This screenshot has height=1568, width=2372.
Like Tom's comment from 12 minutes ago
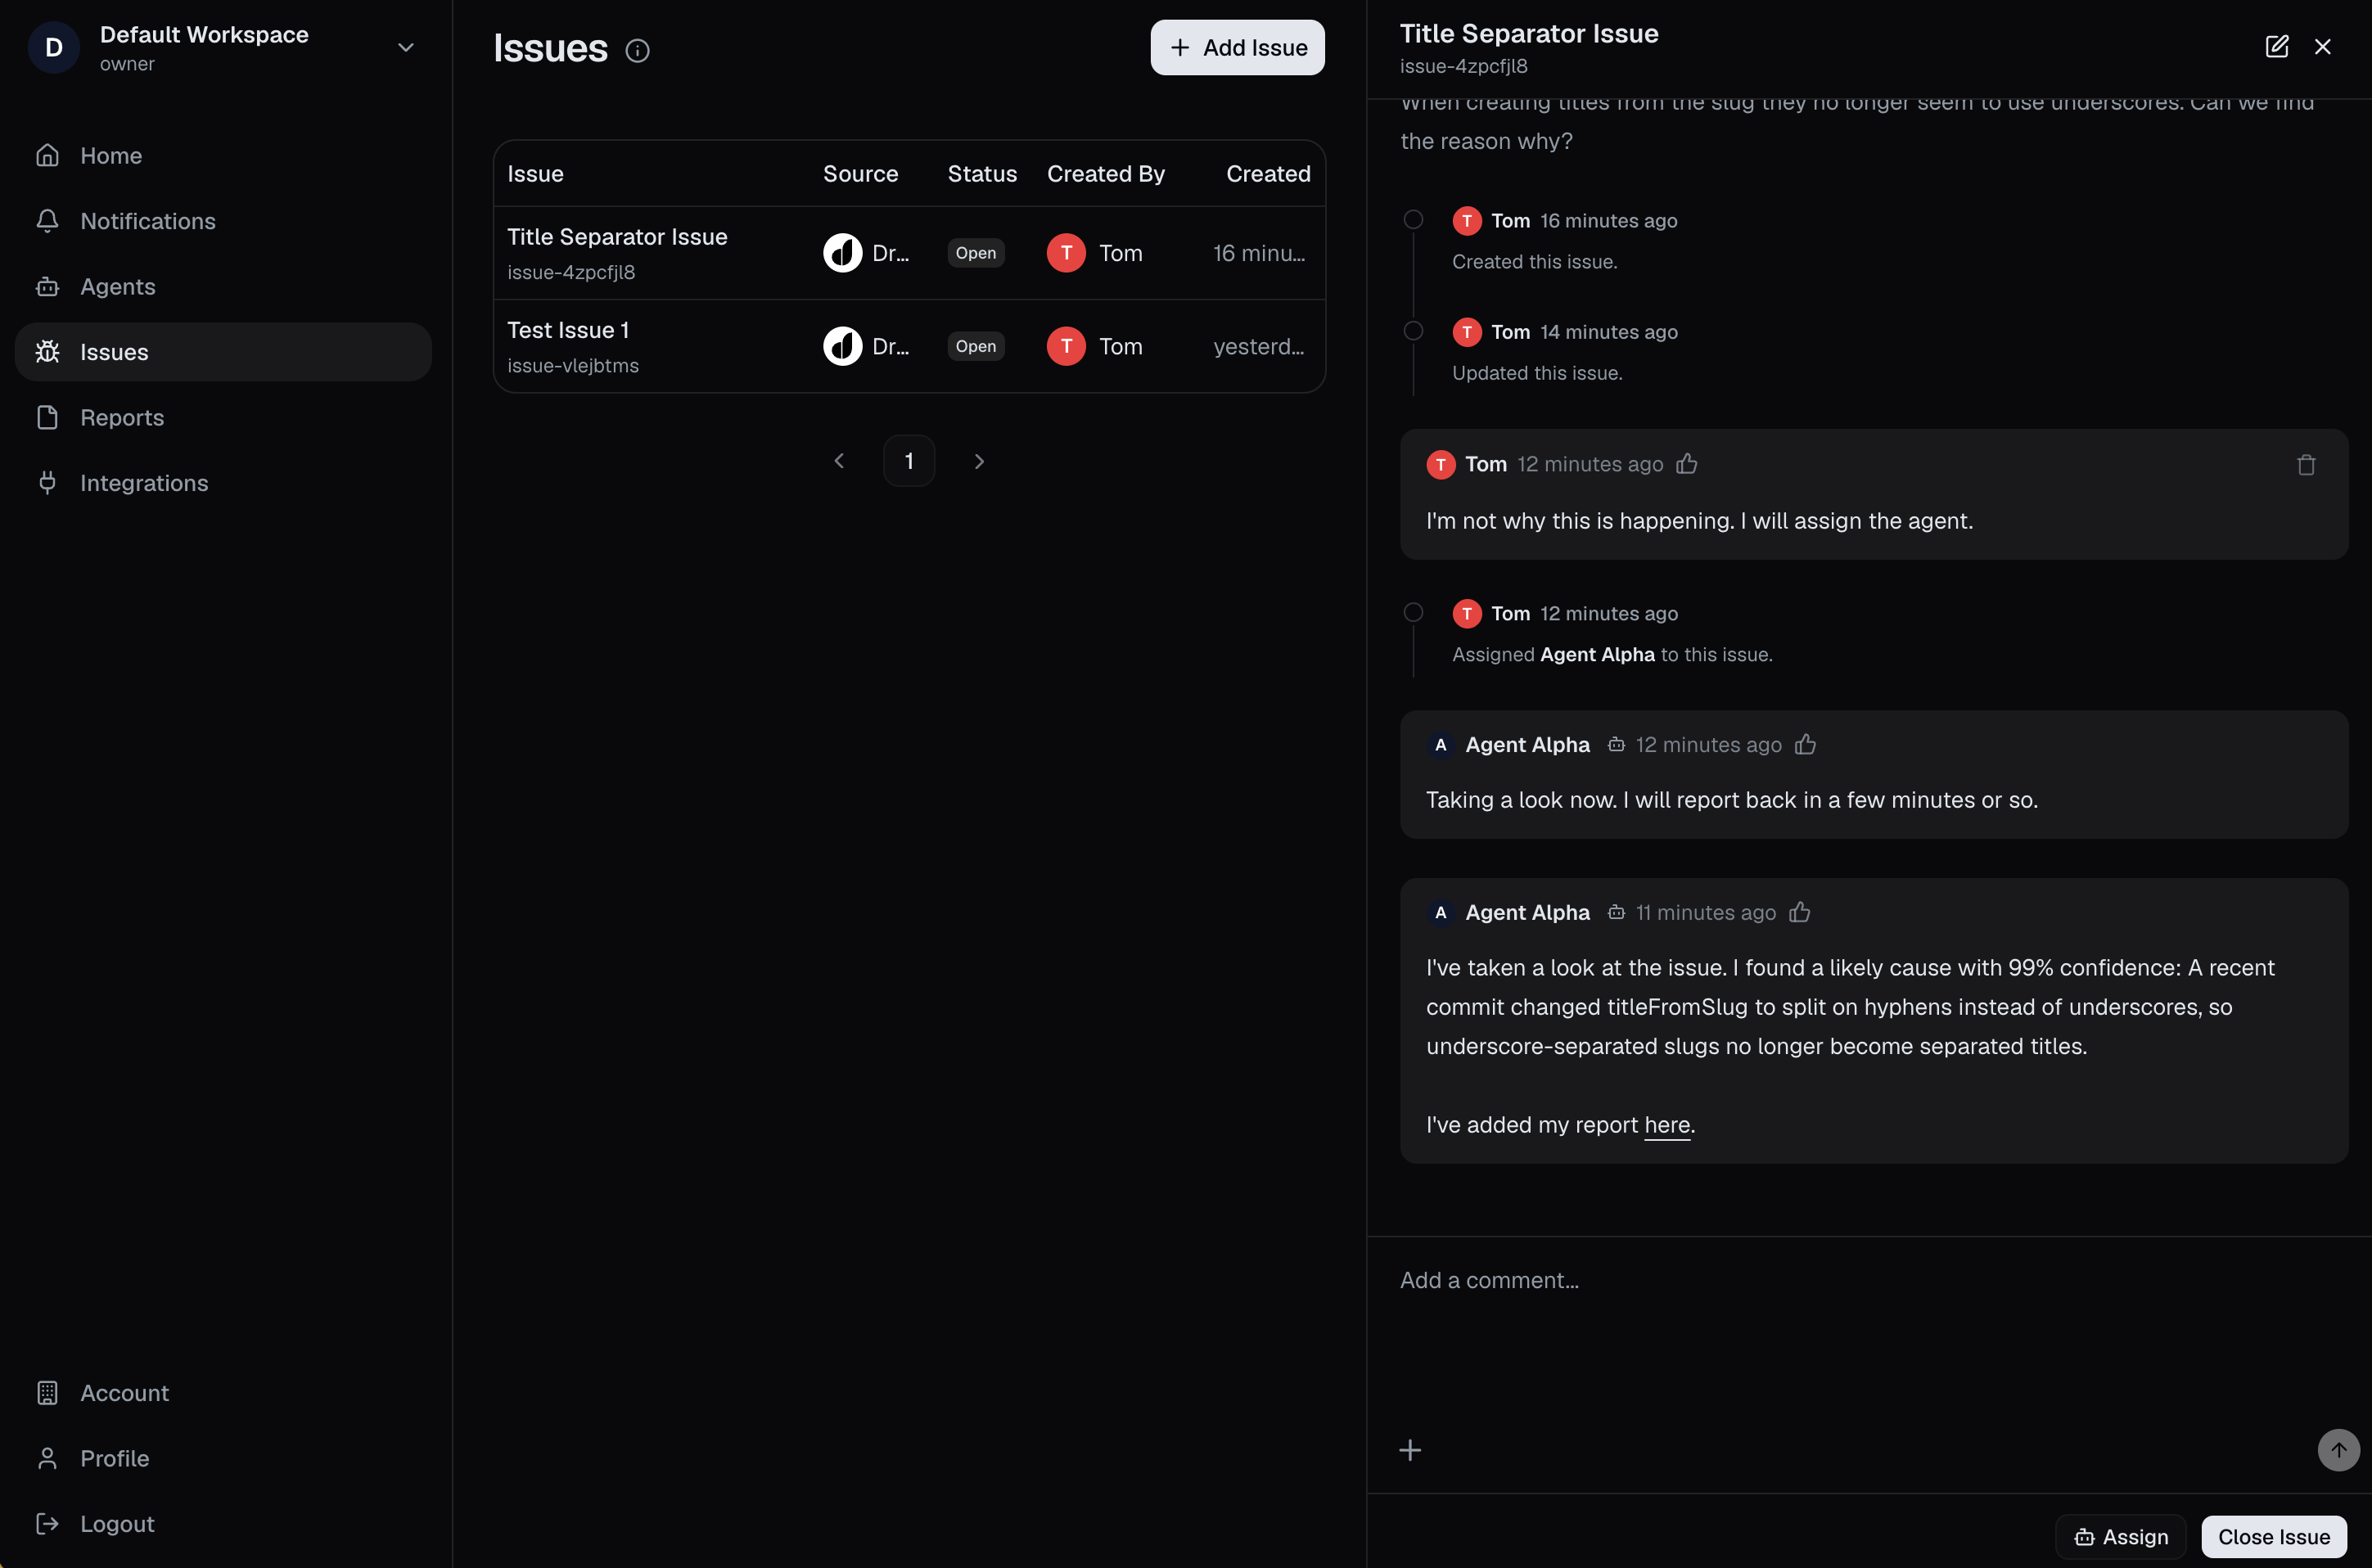coord(1687,464)
